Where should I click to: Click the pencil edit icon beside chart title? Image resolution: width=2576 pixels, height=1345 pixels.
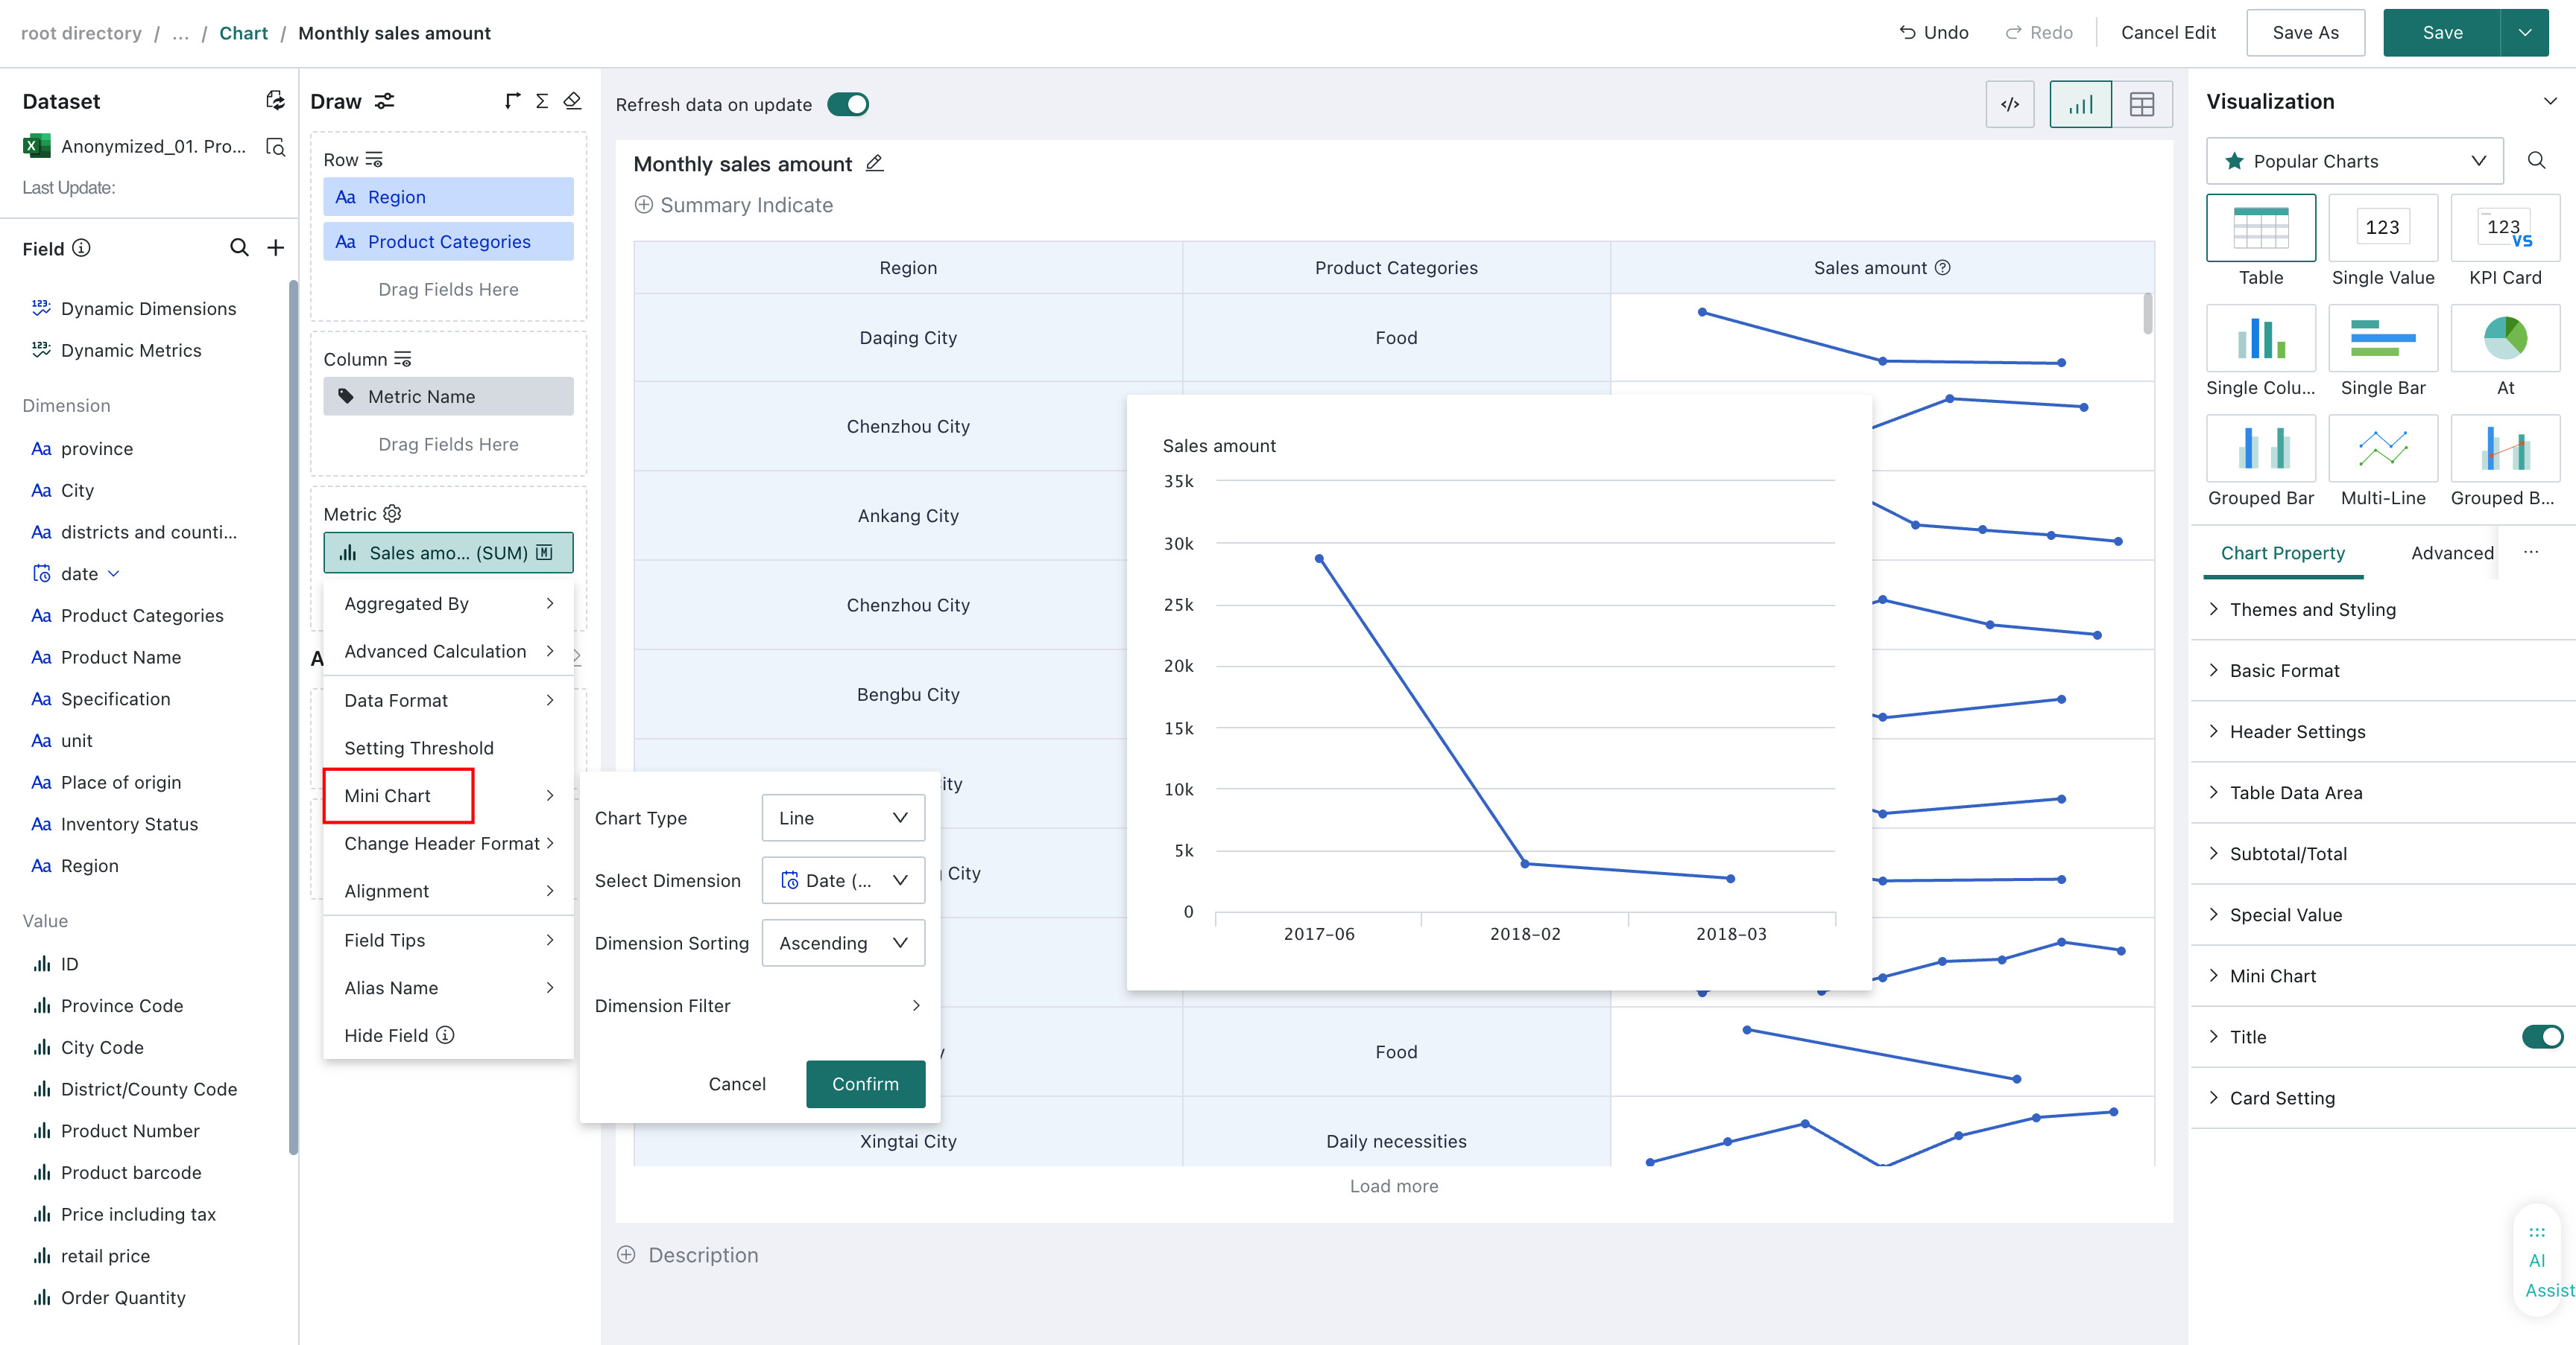pos(874,163)
